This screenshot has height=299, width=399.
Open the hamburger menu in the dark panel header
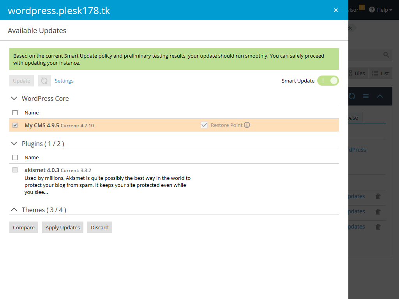tap(365, 96)
